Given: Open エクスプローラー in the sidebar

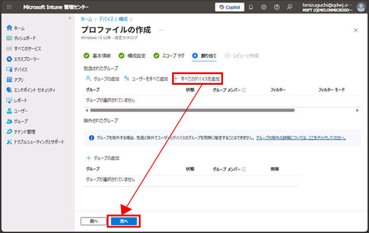Looking at the screenshot, I should [23, 59].
